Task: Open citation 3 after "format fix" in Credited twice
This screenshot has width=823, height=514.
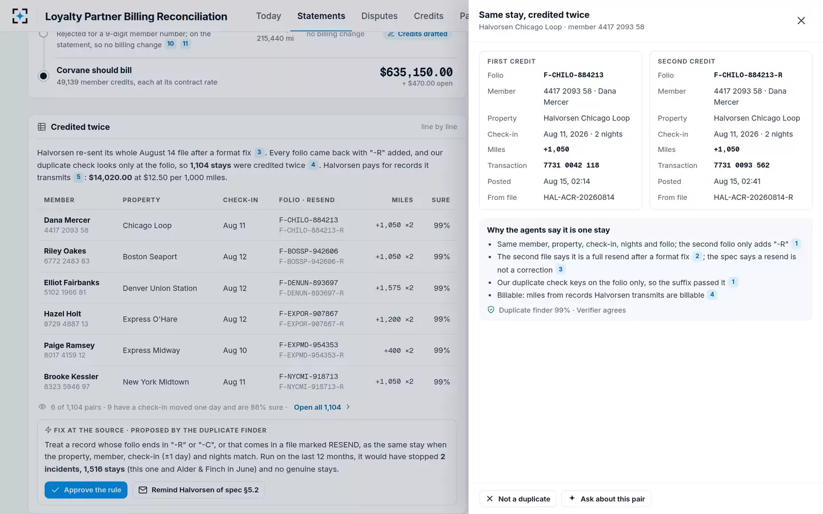Action: (259, 152)
